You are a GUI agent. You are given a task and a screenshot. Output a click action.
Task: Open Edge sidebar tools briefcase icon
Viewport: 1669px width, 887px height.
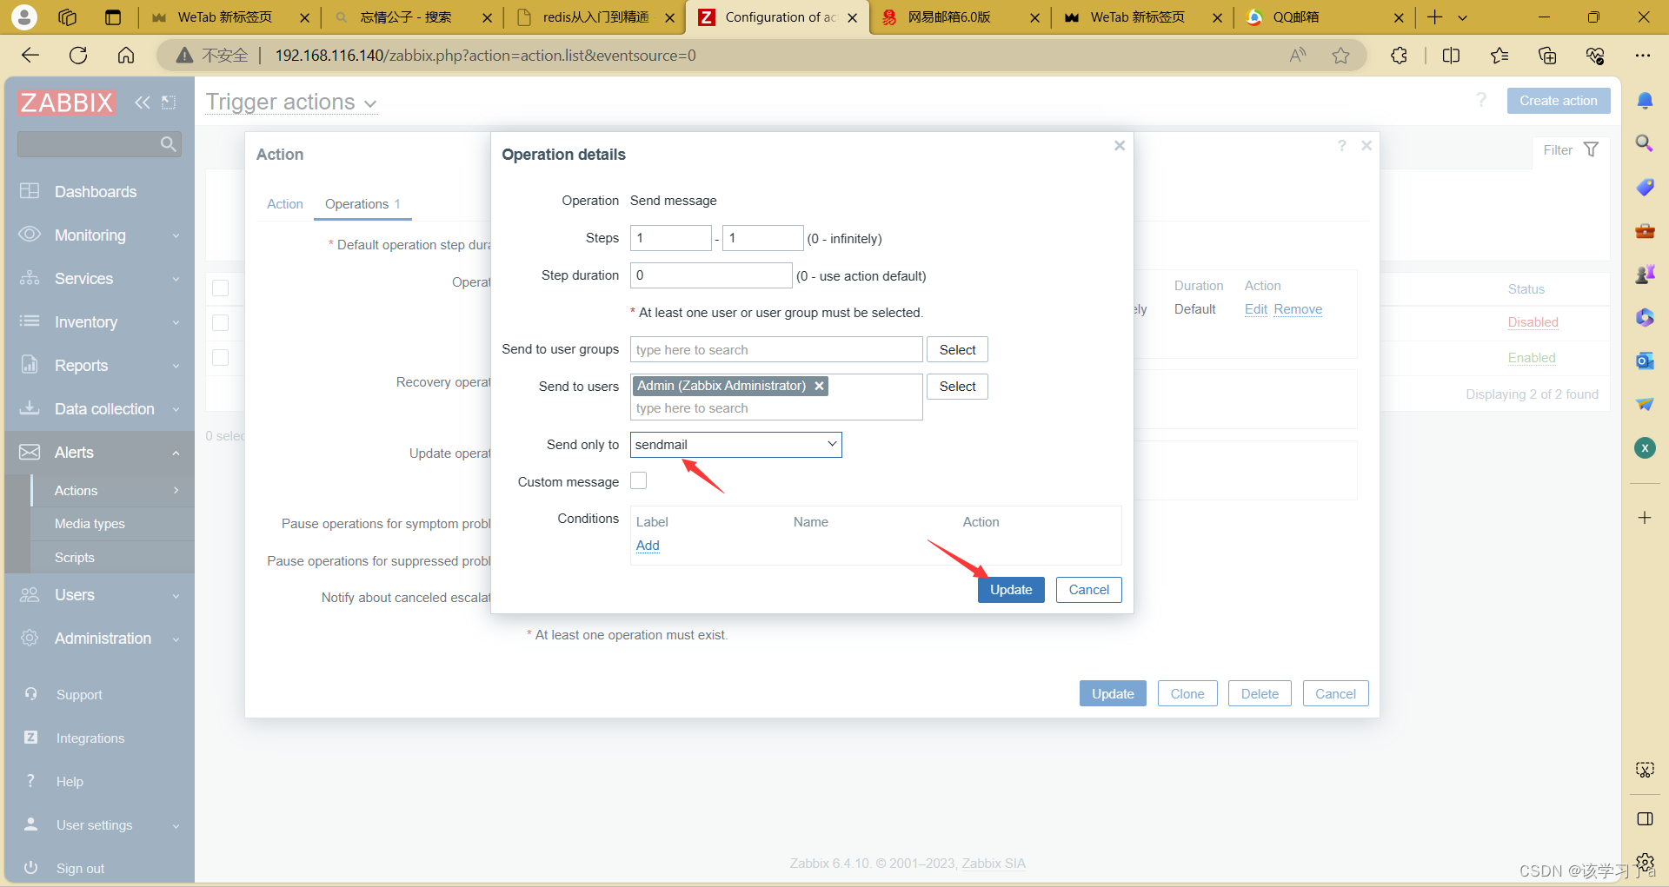click(1645, 231)
